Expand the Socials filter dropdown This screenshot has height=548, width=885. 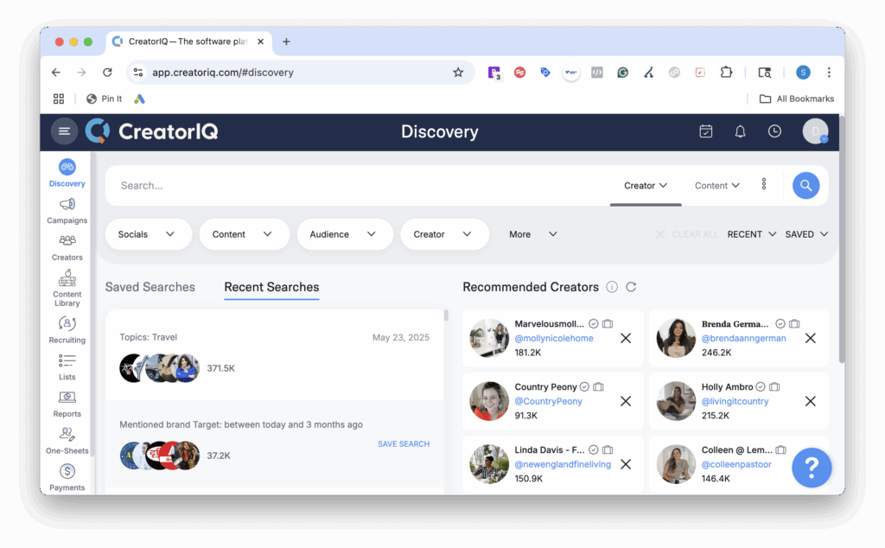point(148,234)
